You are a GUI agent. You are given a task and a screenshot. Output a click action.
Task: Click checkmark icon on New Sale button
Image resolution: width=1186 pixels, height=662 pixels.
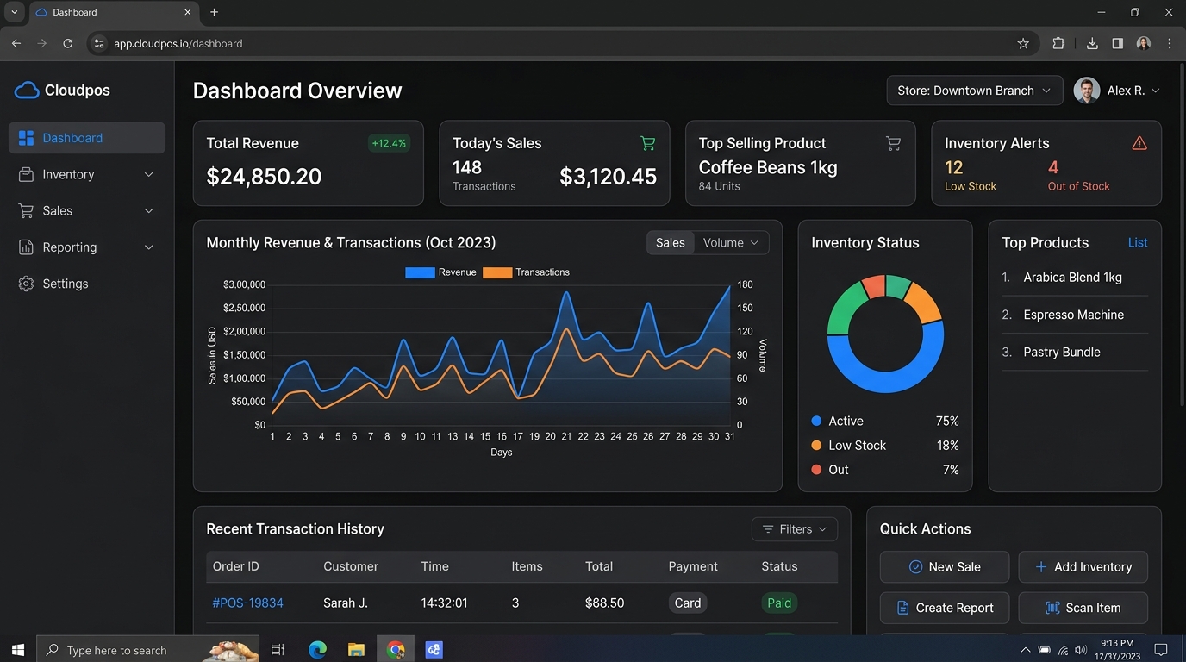tap(915, 566)
